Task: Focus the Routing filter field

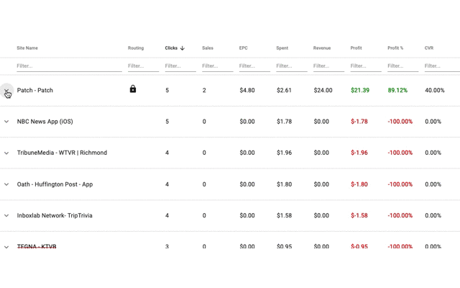Action: [x=144, y=66]
